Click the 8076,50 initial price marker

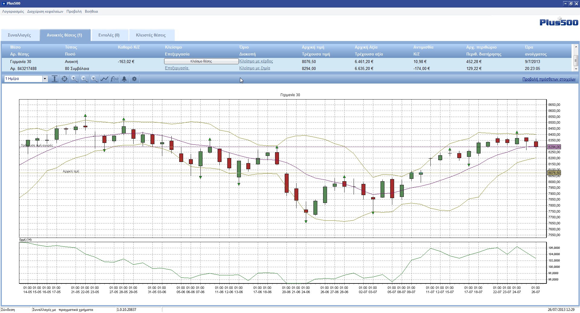[x=554, y=173]
